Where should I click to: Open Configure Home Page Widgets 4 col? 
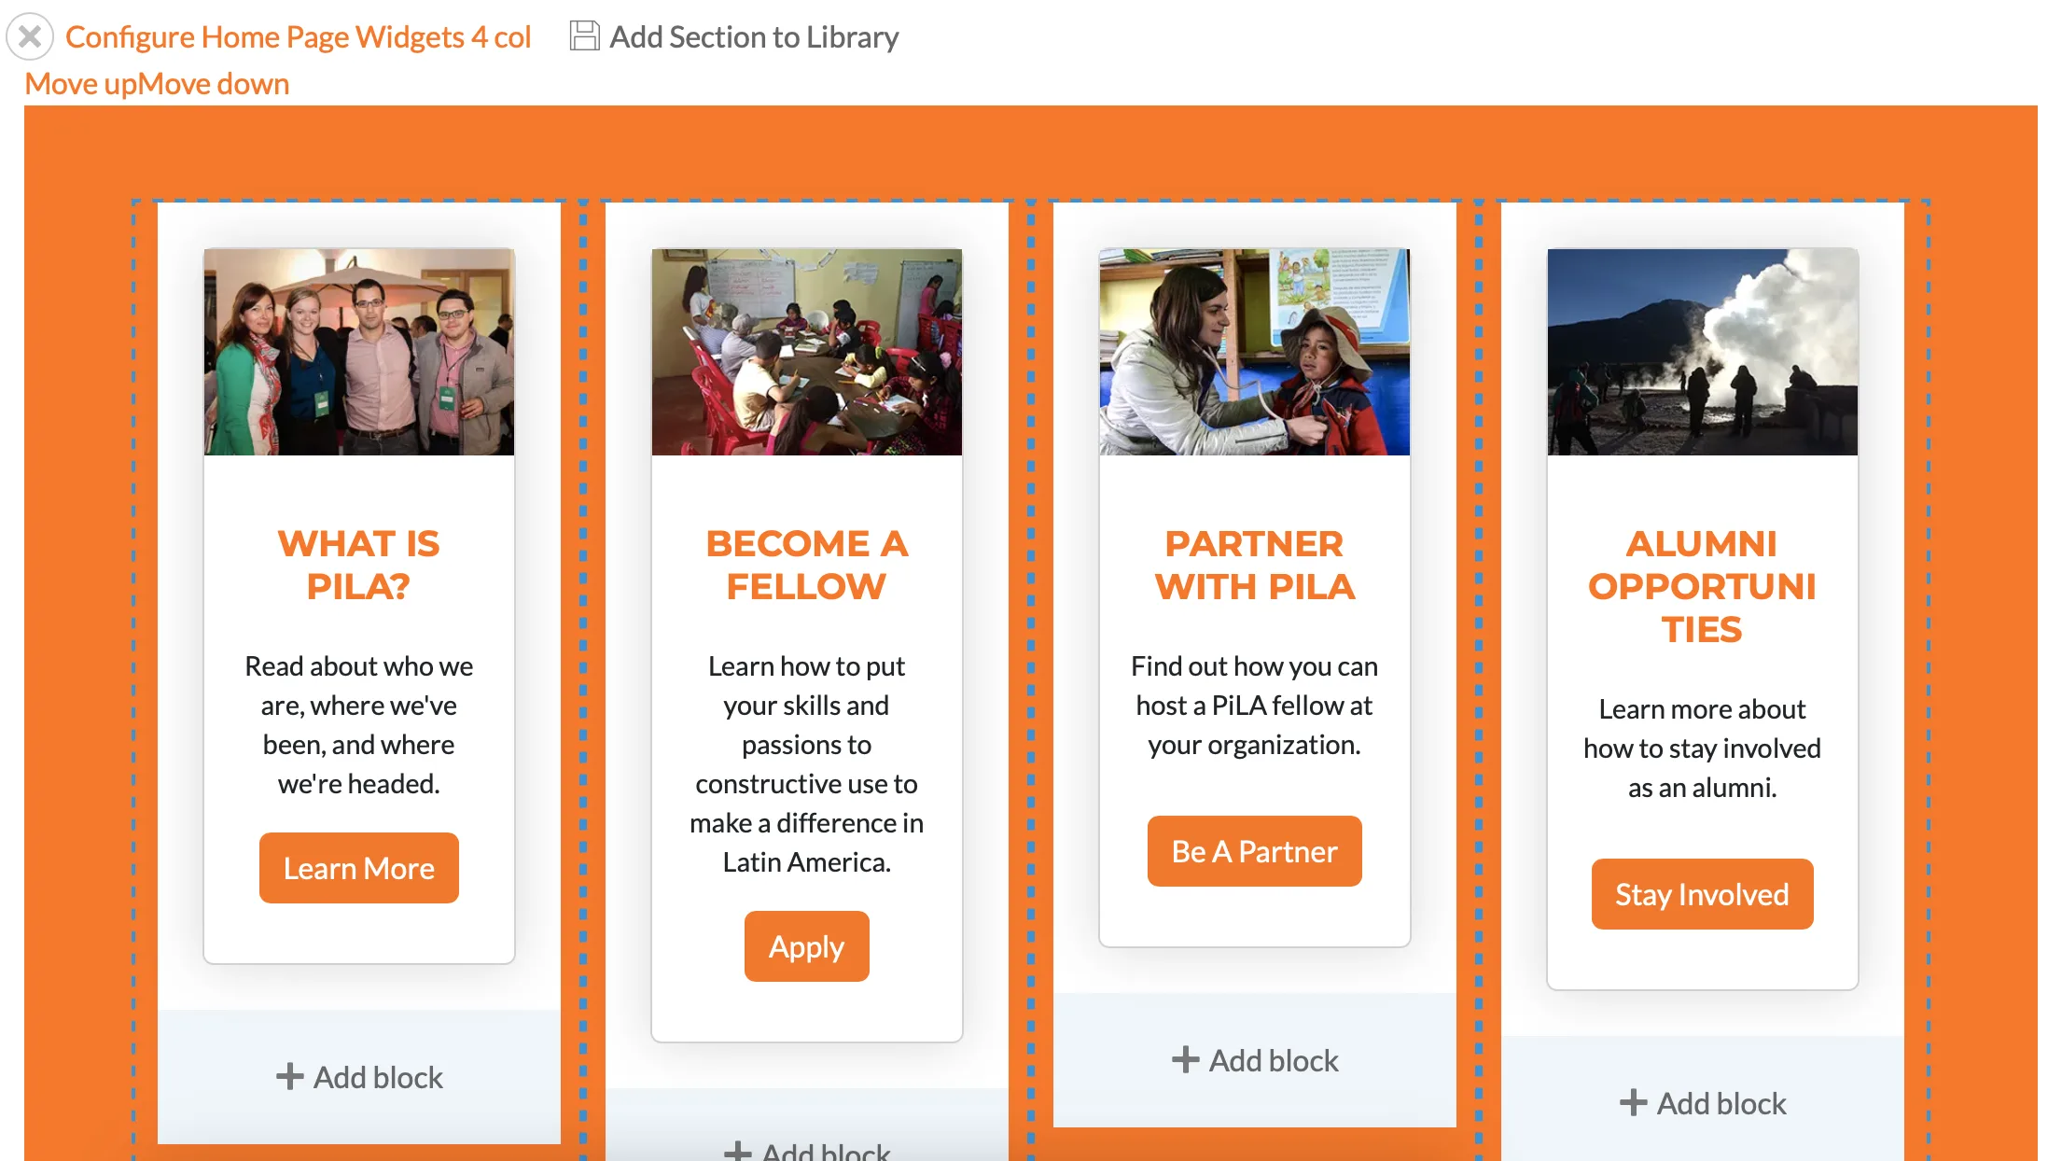(x=298, y=37)
